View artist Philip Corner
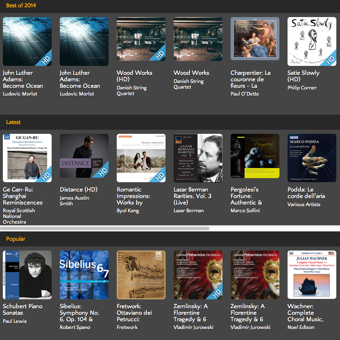Screen dimensions: 340x340 pos(302,88)
